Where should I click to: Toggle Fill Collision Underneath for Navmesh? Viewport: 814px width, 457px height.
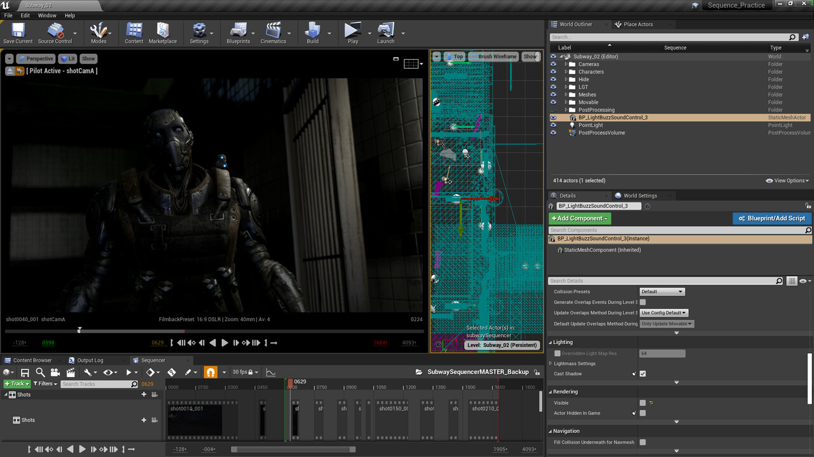642,442
